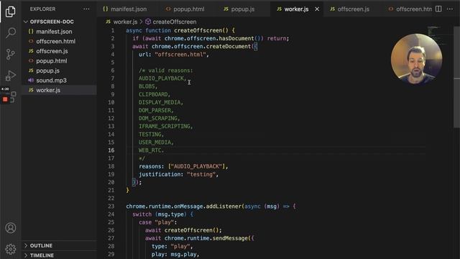
Task: Open sound.mp3 in the file tree
Action: (x=51, y=81)
